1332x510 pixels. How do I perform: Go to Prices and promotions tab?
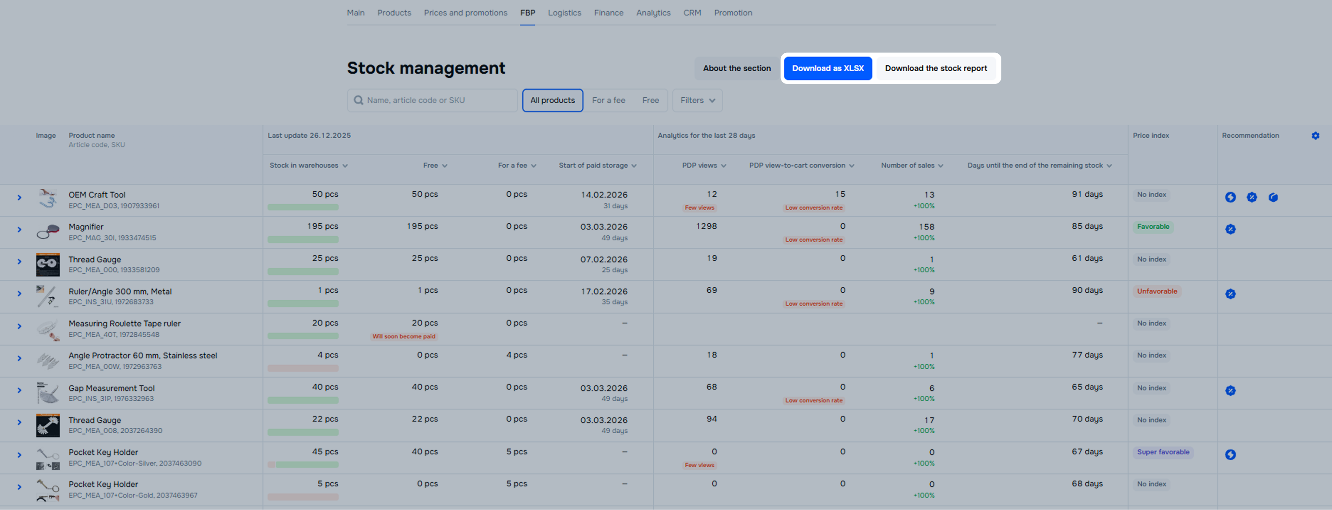click(x=465, y=12)
